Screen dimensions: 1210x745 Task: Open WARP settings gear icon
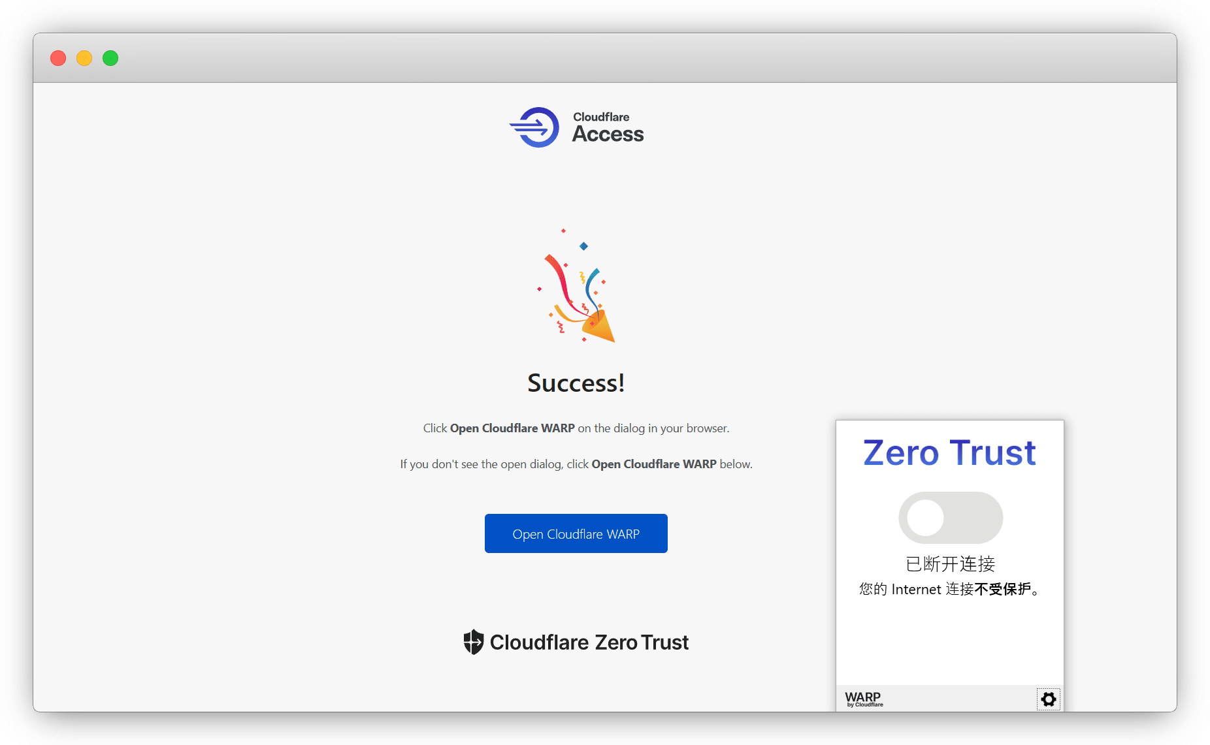[1049, 699]
